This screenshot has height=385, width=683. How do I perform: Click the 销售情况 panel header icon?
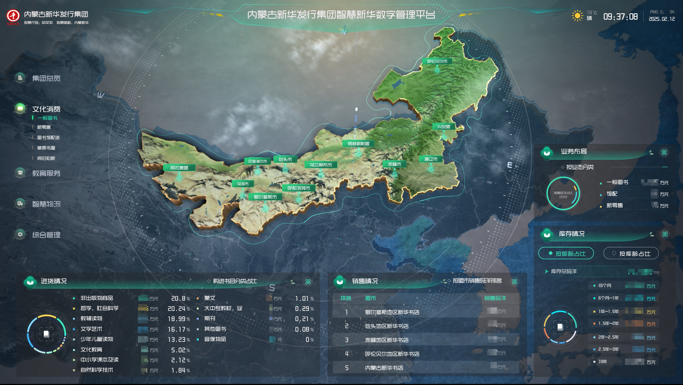coord(340,282)
